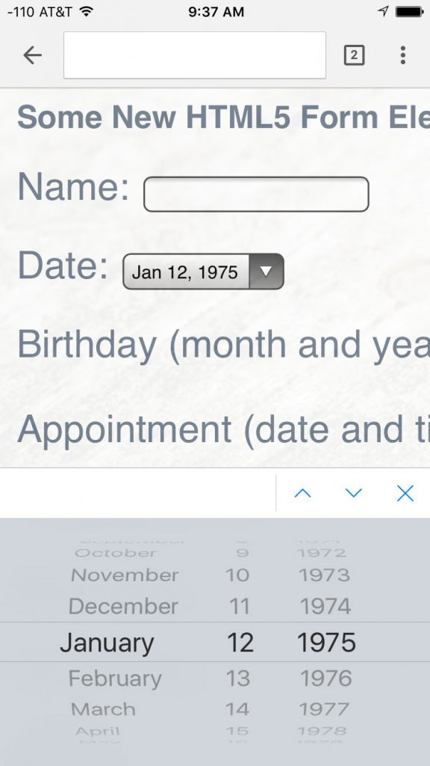The height and width of the screenshot is (766, 430).
Task: Tap the dropdown arrow next to the date
Action: (x=265, y=272)
